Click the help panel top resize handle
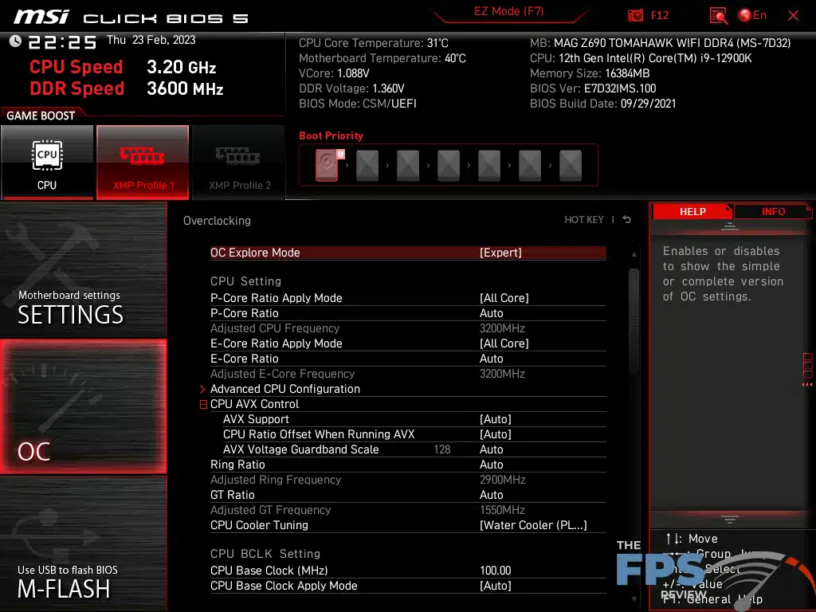 730,226
